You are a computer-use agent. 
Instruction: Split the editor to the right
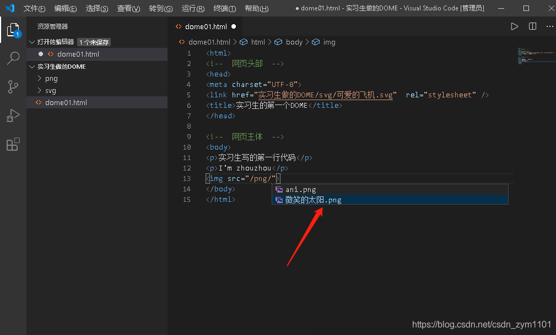coord(532,26)
